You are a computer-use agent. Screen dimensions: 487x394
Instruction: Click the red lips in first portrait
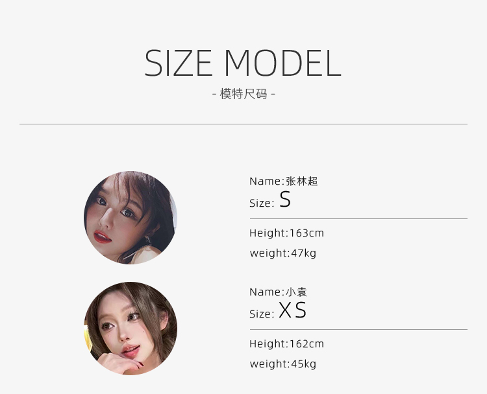point(103,237)
